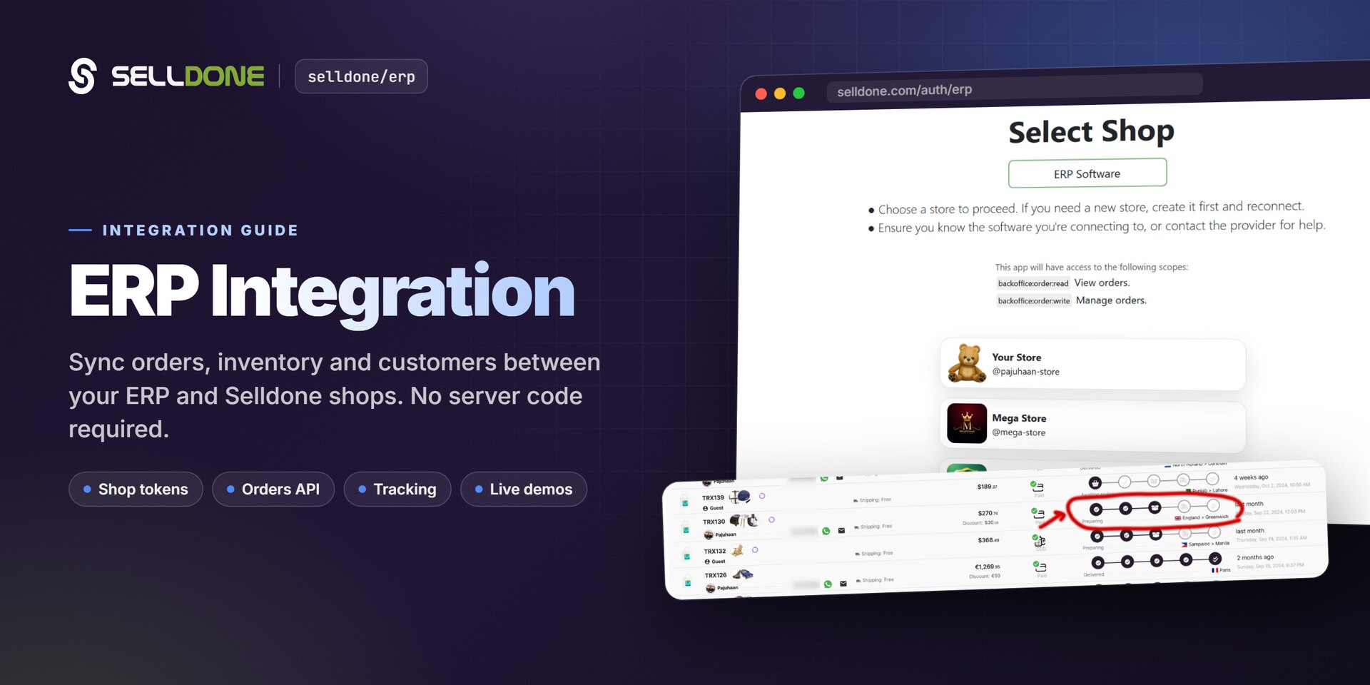Click the backoffice:order:read scope tag
This screenshot has height=685, width=1370.
click(1033, 284)
